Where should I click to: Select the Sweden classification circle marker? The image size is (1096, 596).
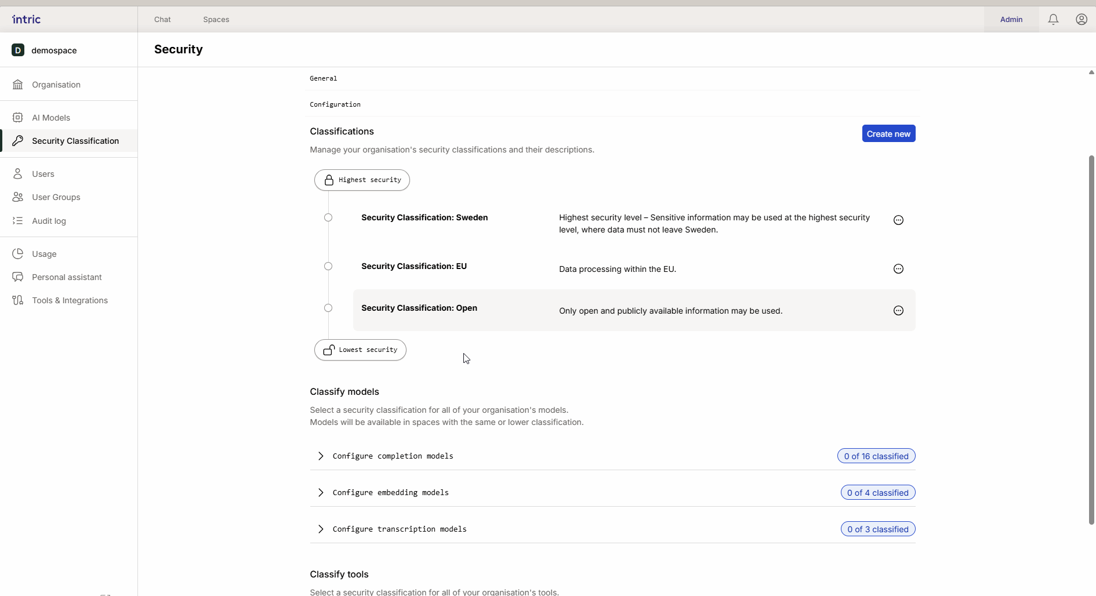328,218
